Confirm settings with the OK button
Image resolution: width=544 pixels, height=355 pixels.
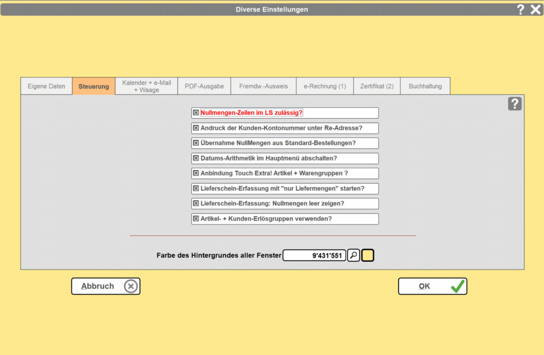[432, 286]
